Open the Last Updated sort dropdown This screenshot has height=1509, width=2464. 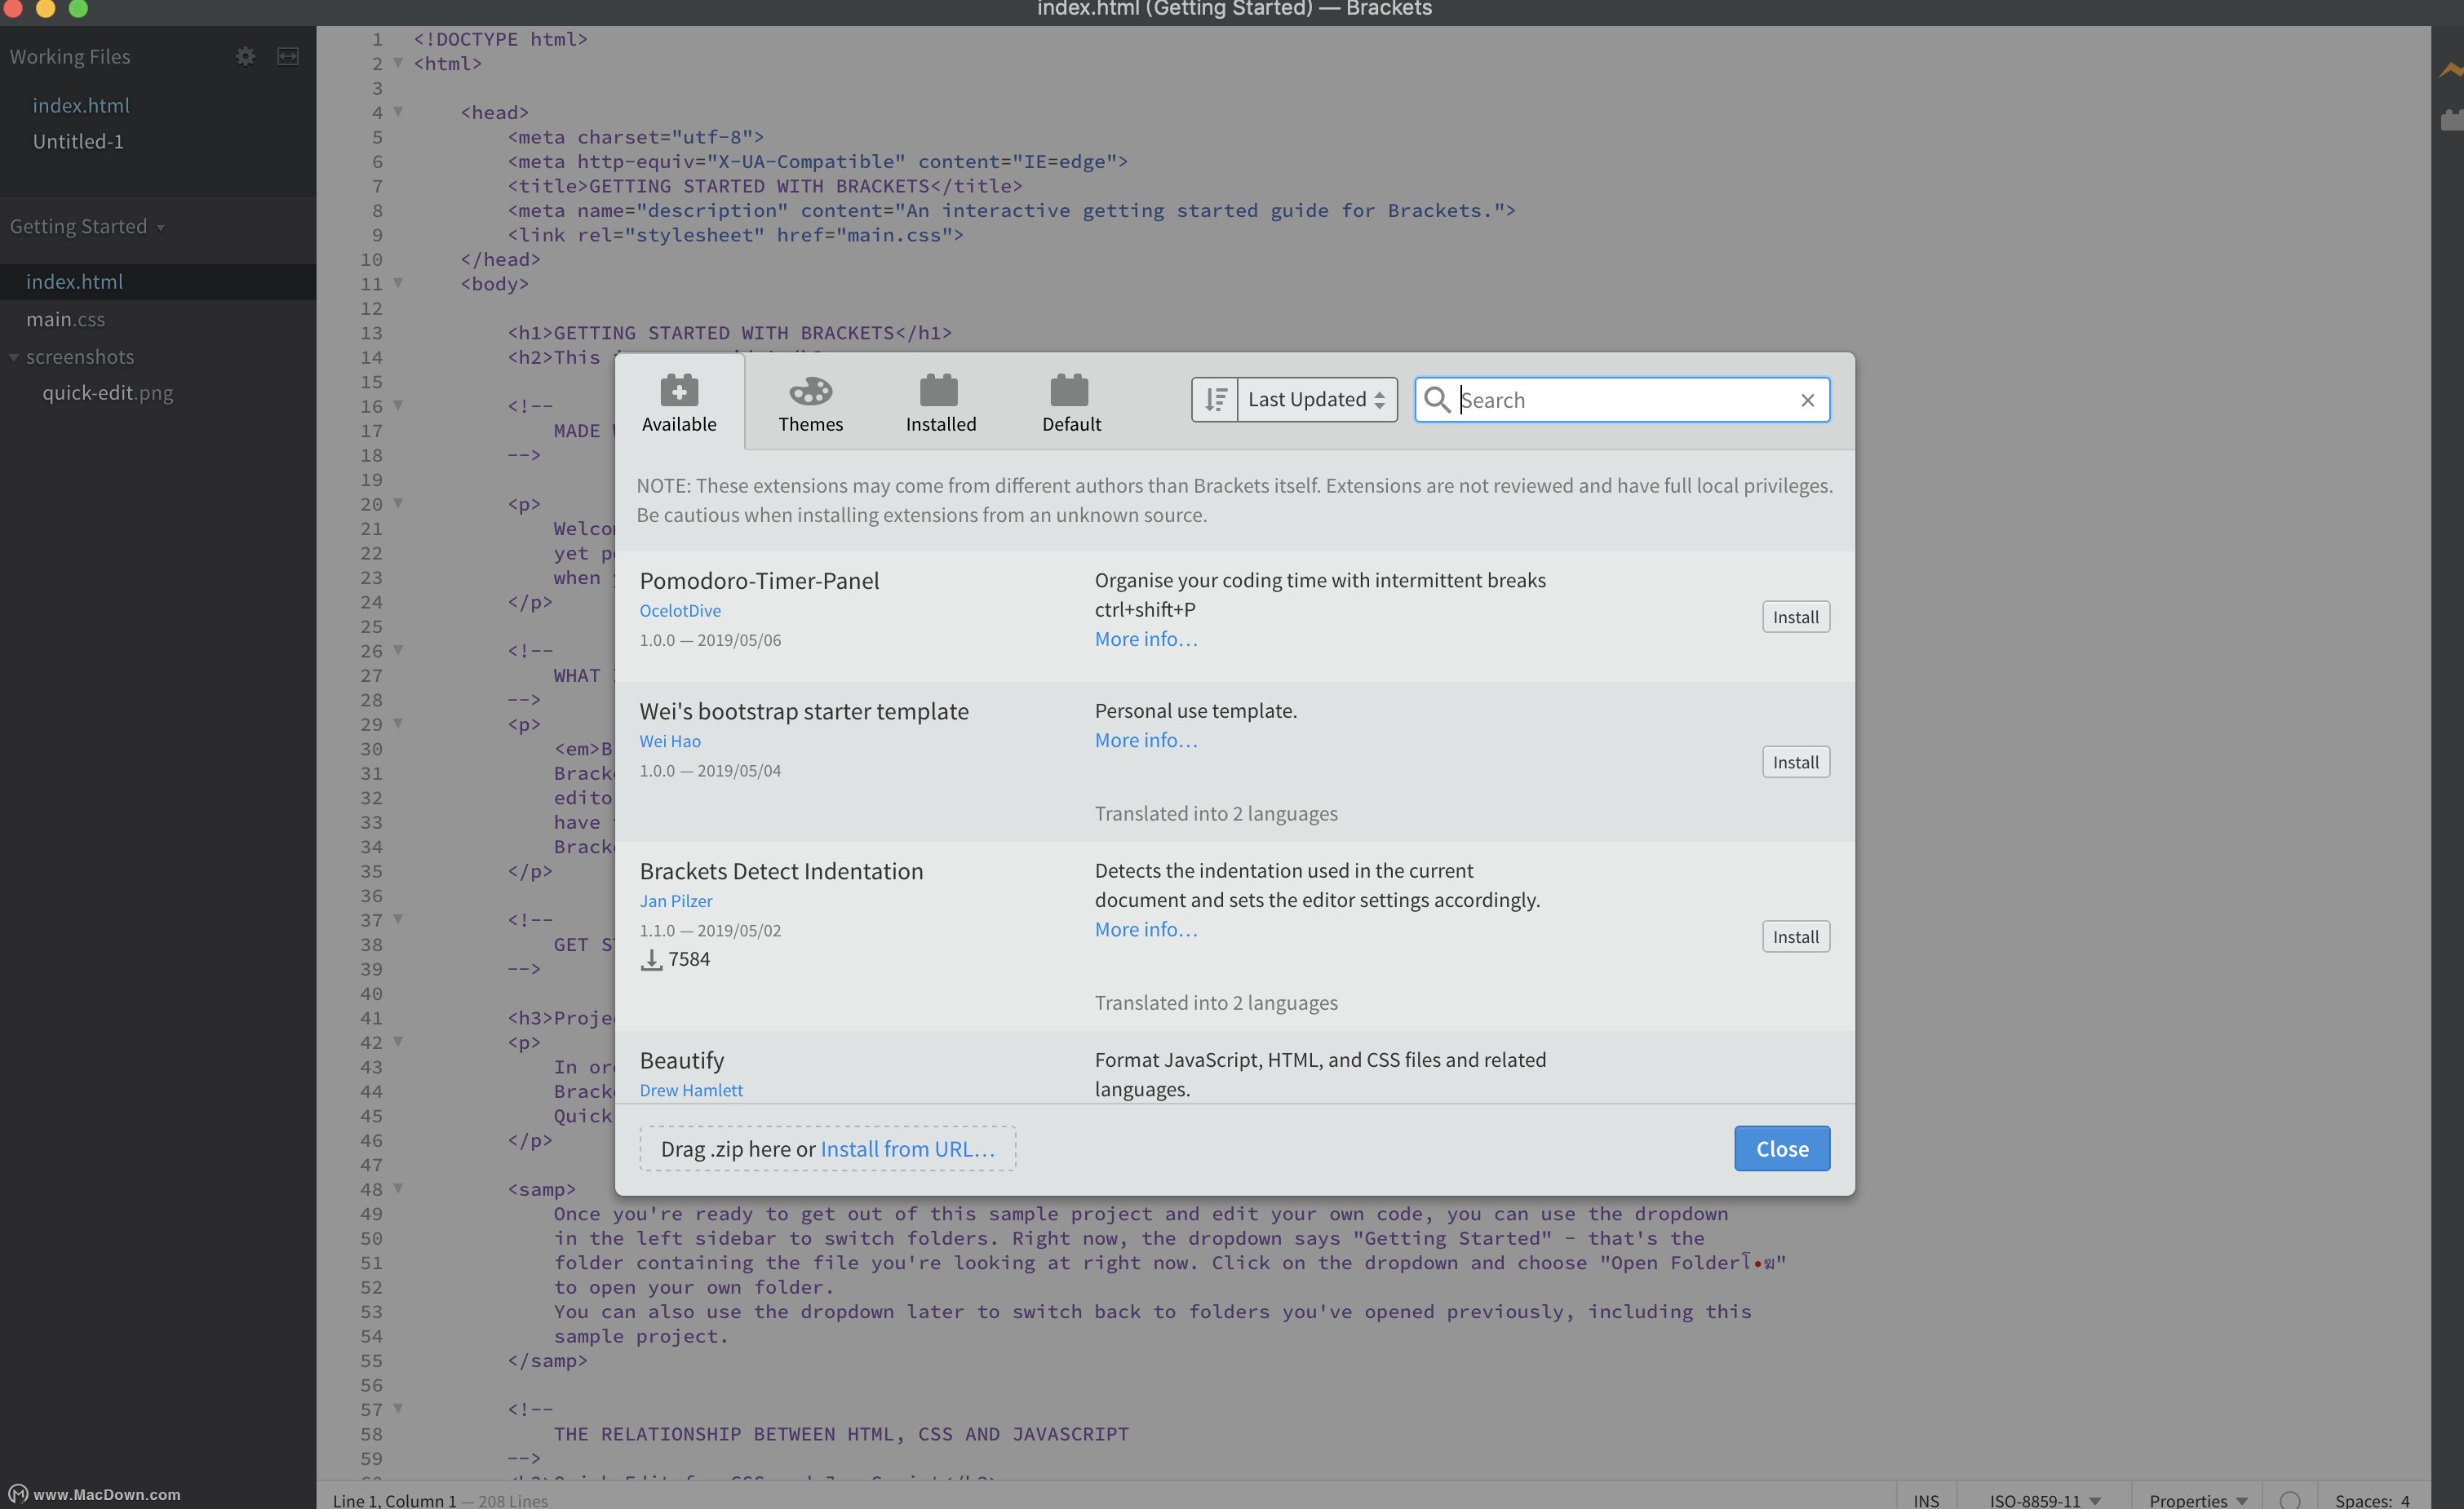(1317, 399)
